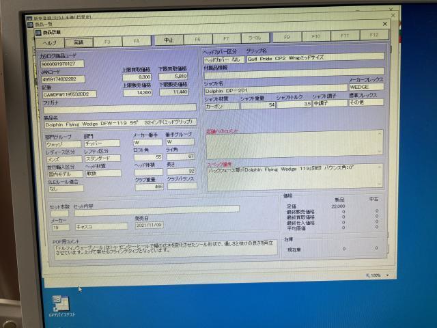Click the 発売日 field showing 2021/11/09
437x328 pixels.
click(149, 225)
